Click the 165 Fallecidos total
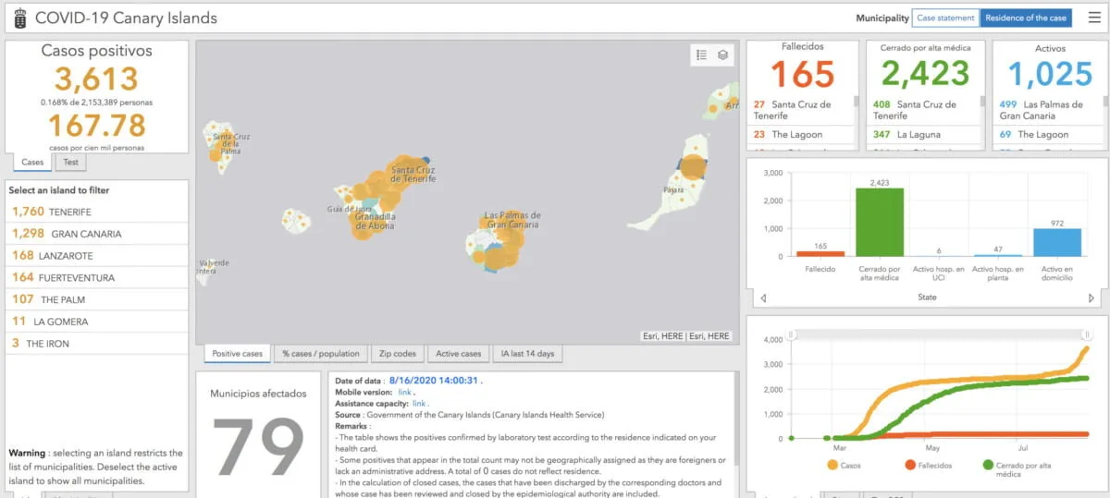Image resolution: width=1110 pixels, height=498 pixels. pos(802,74)
